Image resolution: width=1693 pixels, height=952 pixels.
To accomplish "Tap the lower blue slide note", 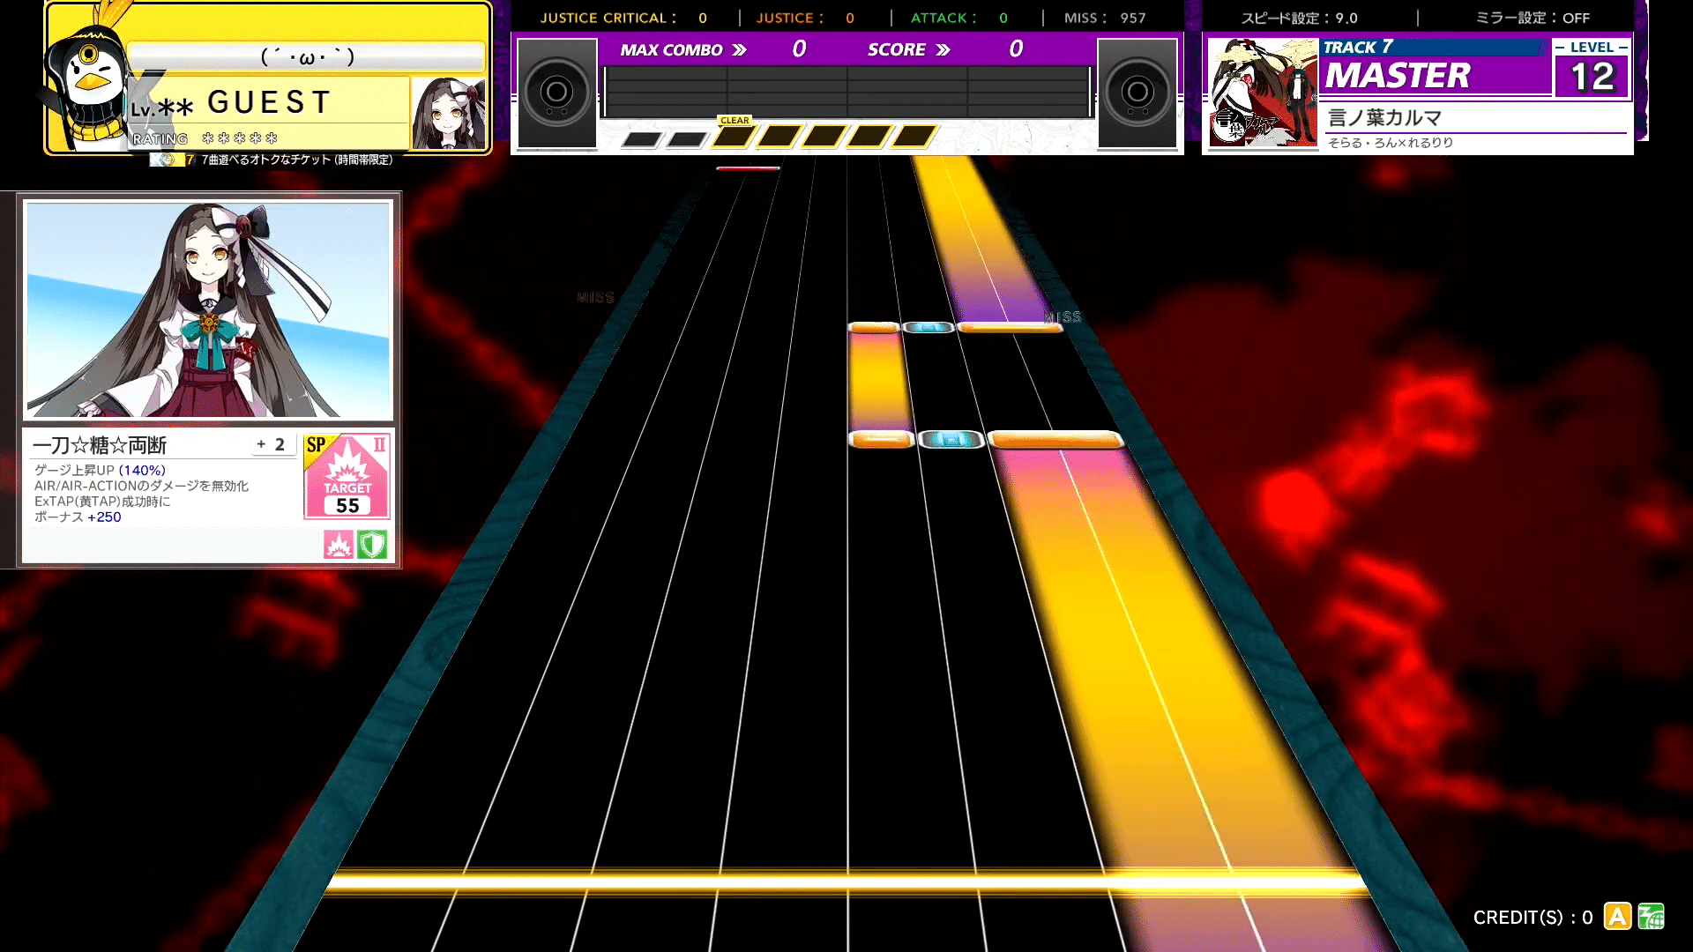I will (951, 439).
